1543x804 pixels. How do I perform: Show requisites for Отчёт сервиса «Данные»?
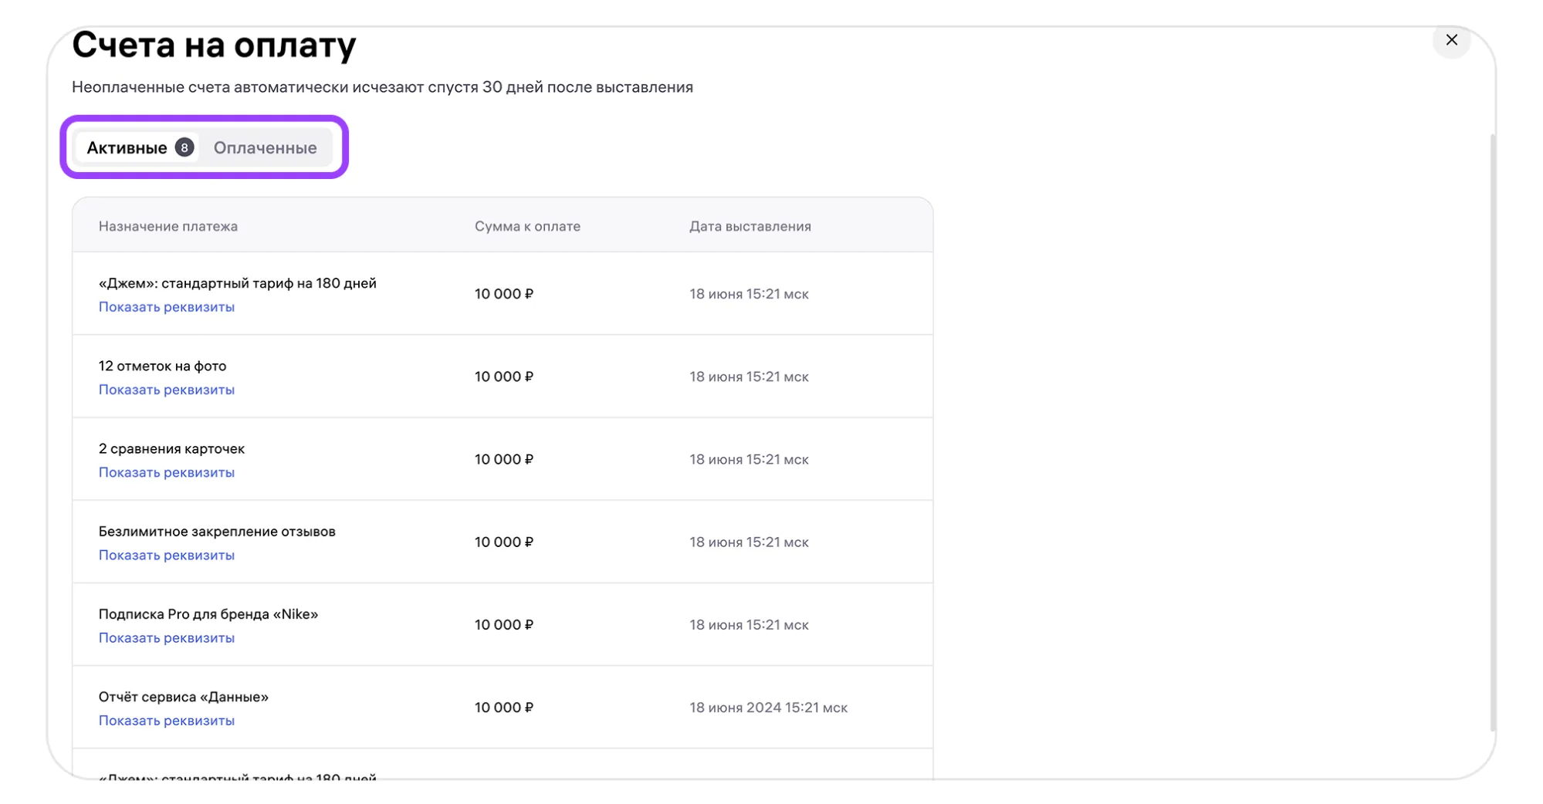point(166,720)
